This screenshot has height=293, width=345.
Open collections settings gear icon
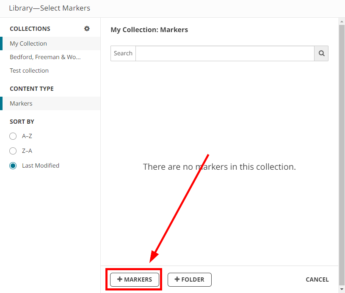87,29
